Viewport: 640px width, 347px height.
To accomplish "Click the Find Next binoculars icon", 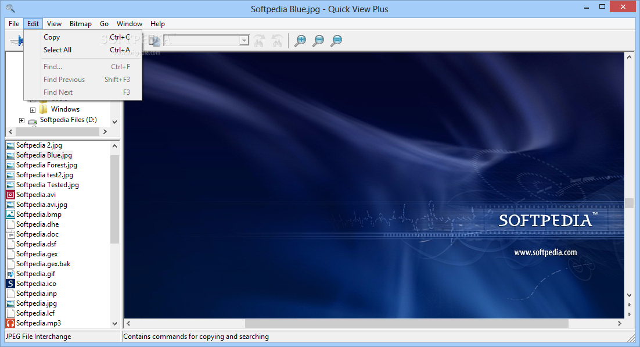I will (x=259, y=41).
